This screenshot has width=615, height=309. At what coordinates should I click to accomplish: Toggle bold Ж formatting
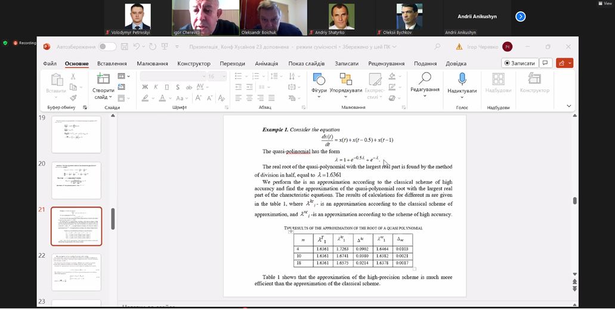(x=145, y=87)
